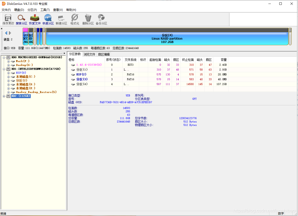Image resolution: width=298 pixels, height=216 pixels.
Task: Switch to the 浏览文件 tab
Action: click(89, 54)
